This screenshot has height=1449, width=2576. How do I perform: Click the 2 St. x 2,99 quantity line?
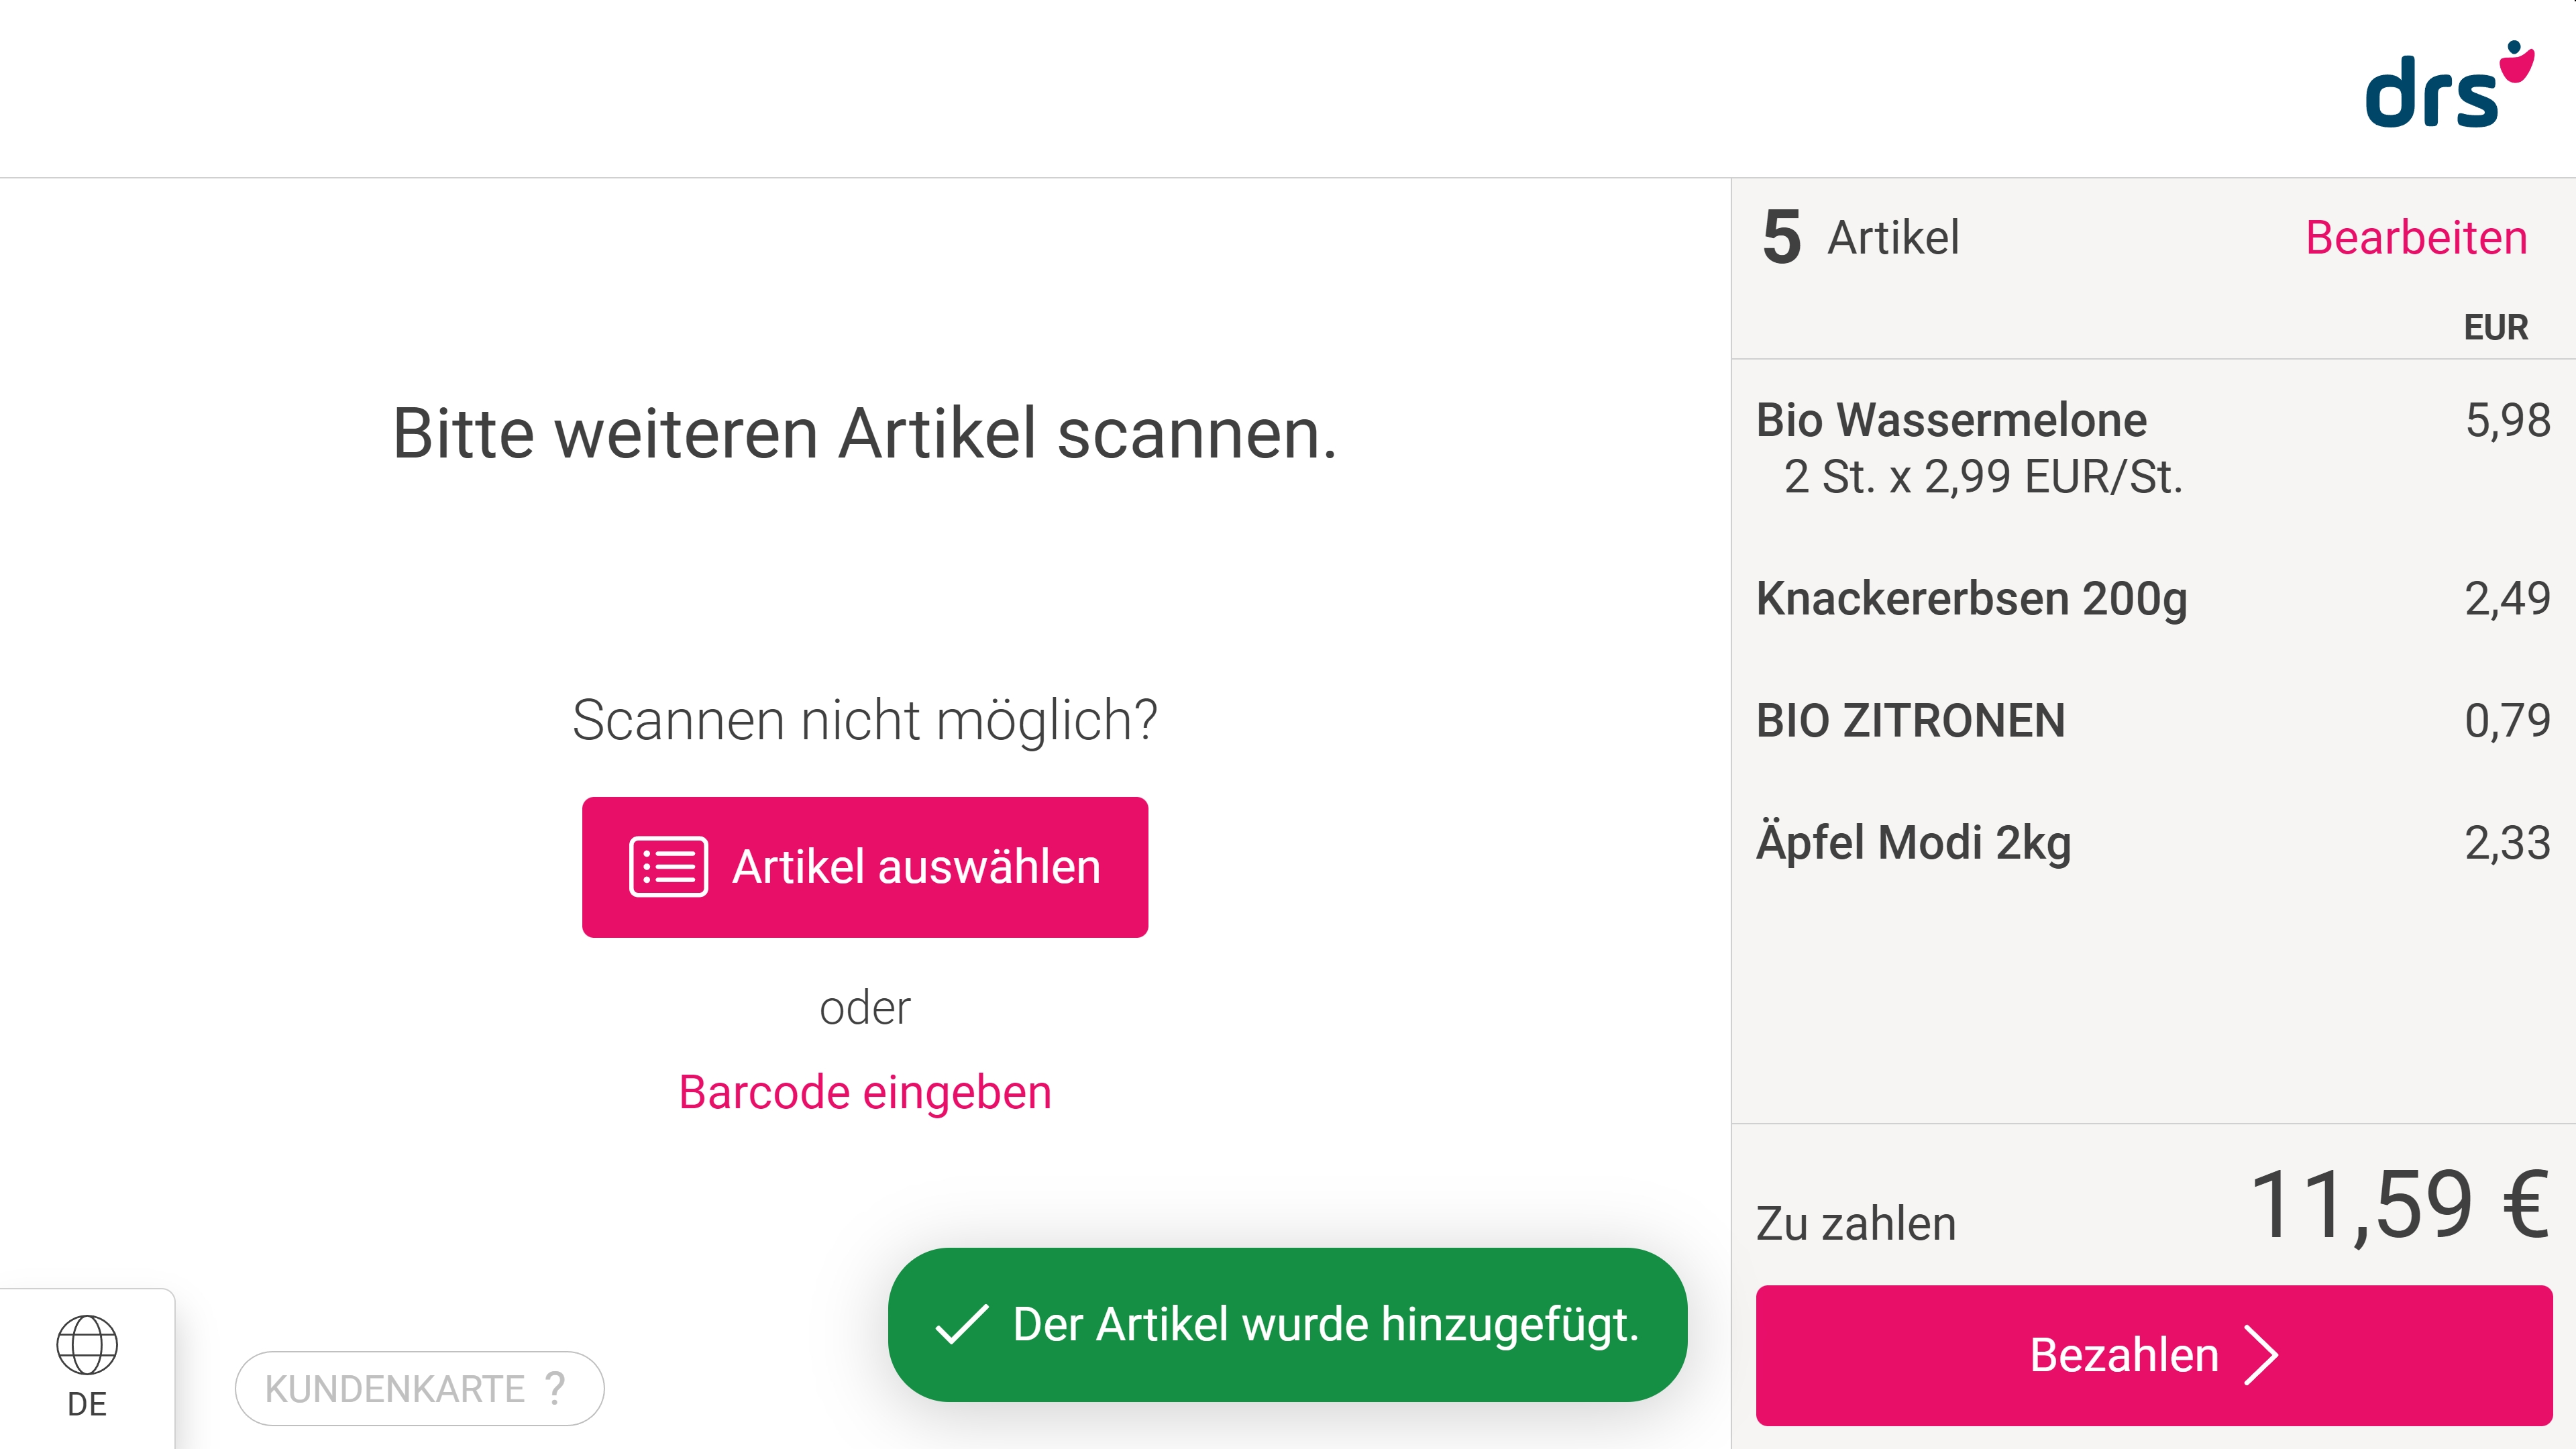(x=1983, y=477)
